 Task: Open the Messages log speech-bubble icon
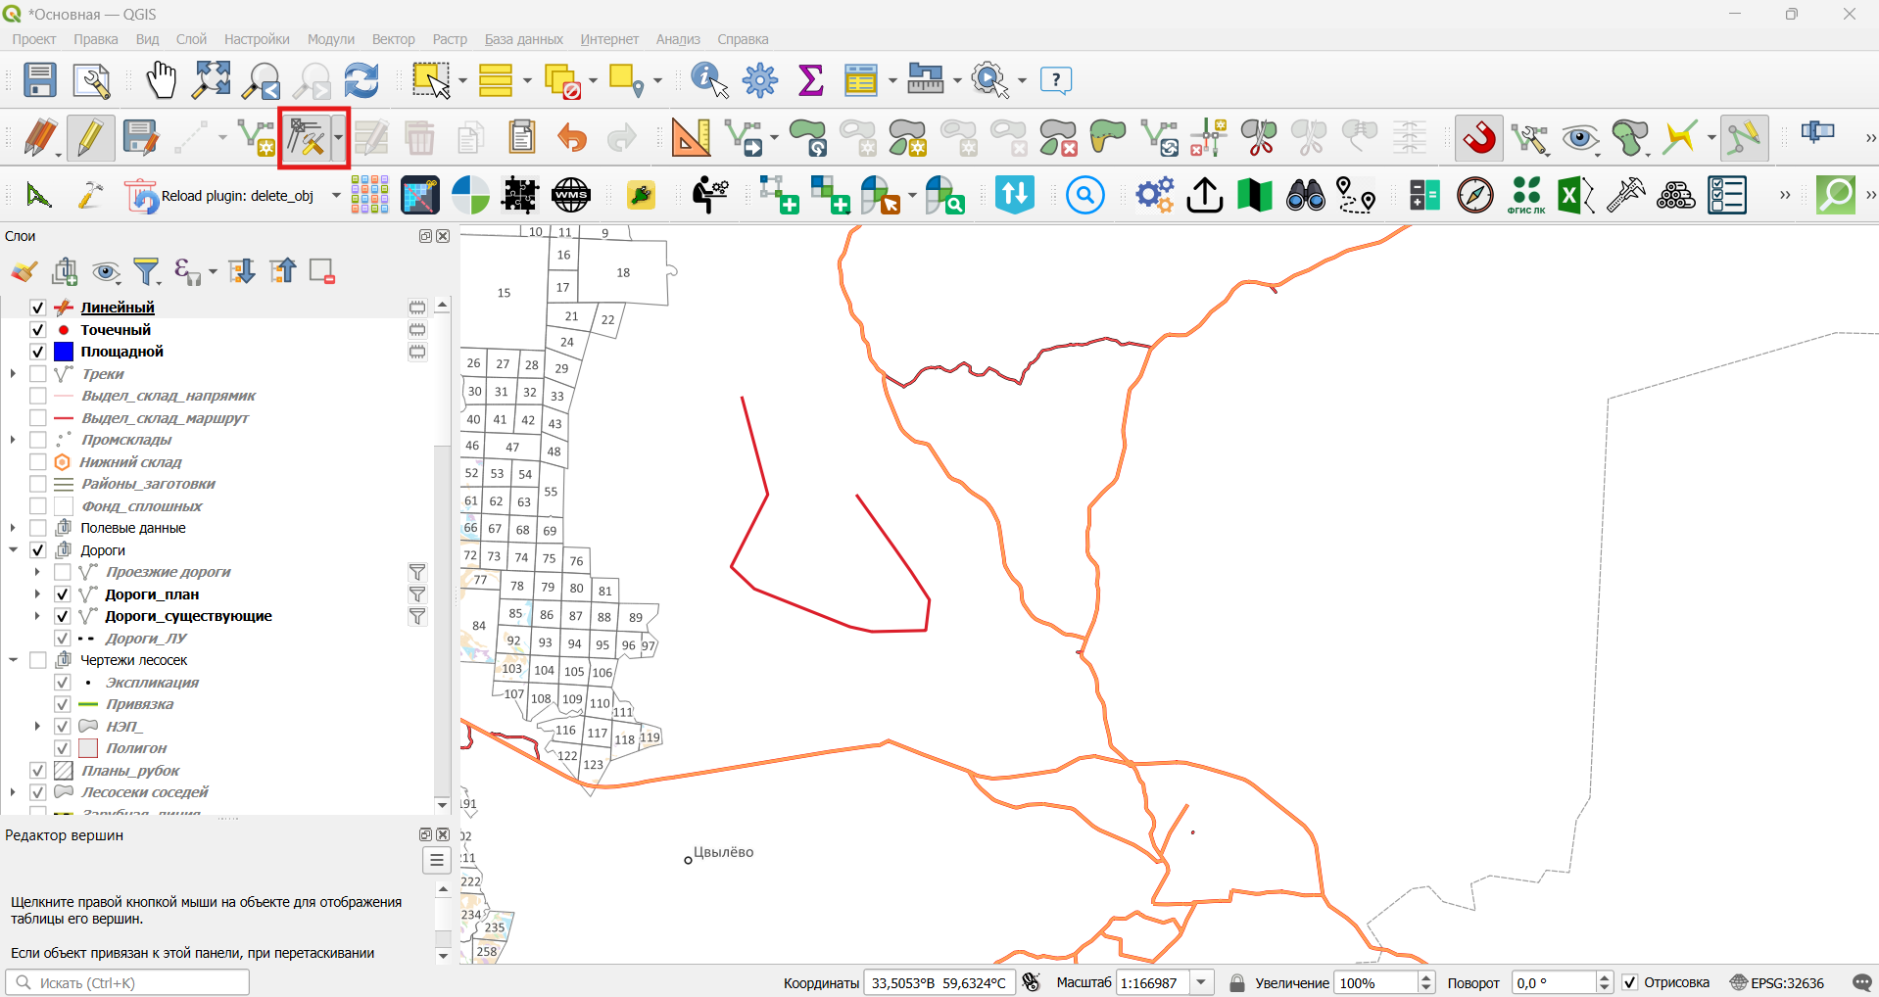click(1861, 982)
